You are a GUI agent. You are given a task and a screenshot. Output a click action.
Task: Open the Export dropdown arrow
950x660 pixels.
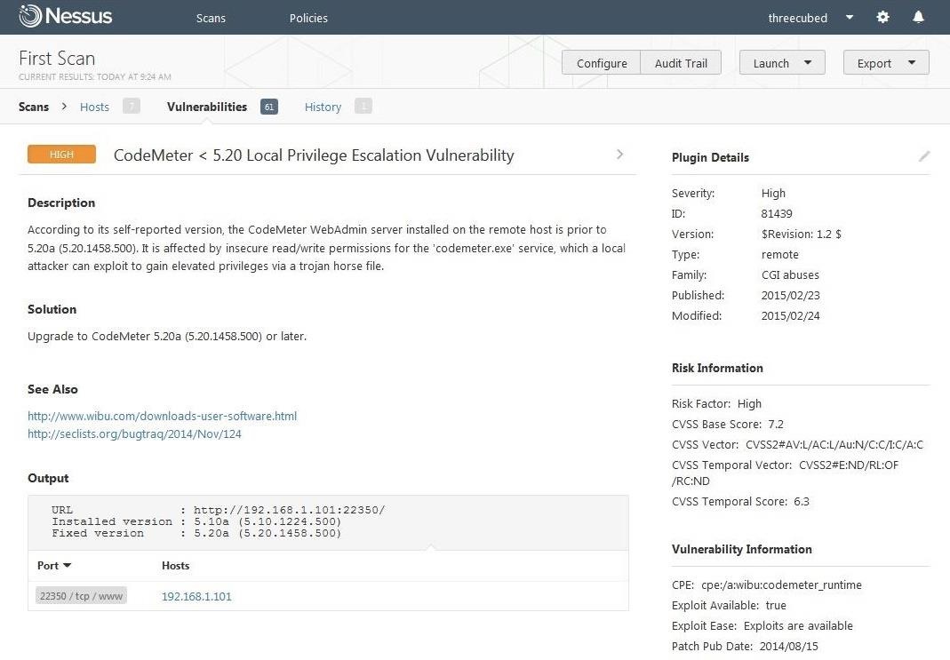click(x=912, y=63)
